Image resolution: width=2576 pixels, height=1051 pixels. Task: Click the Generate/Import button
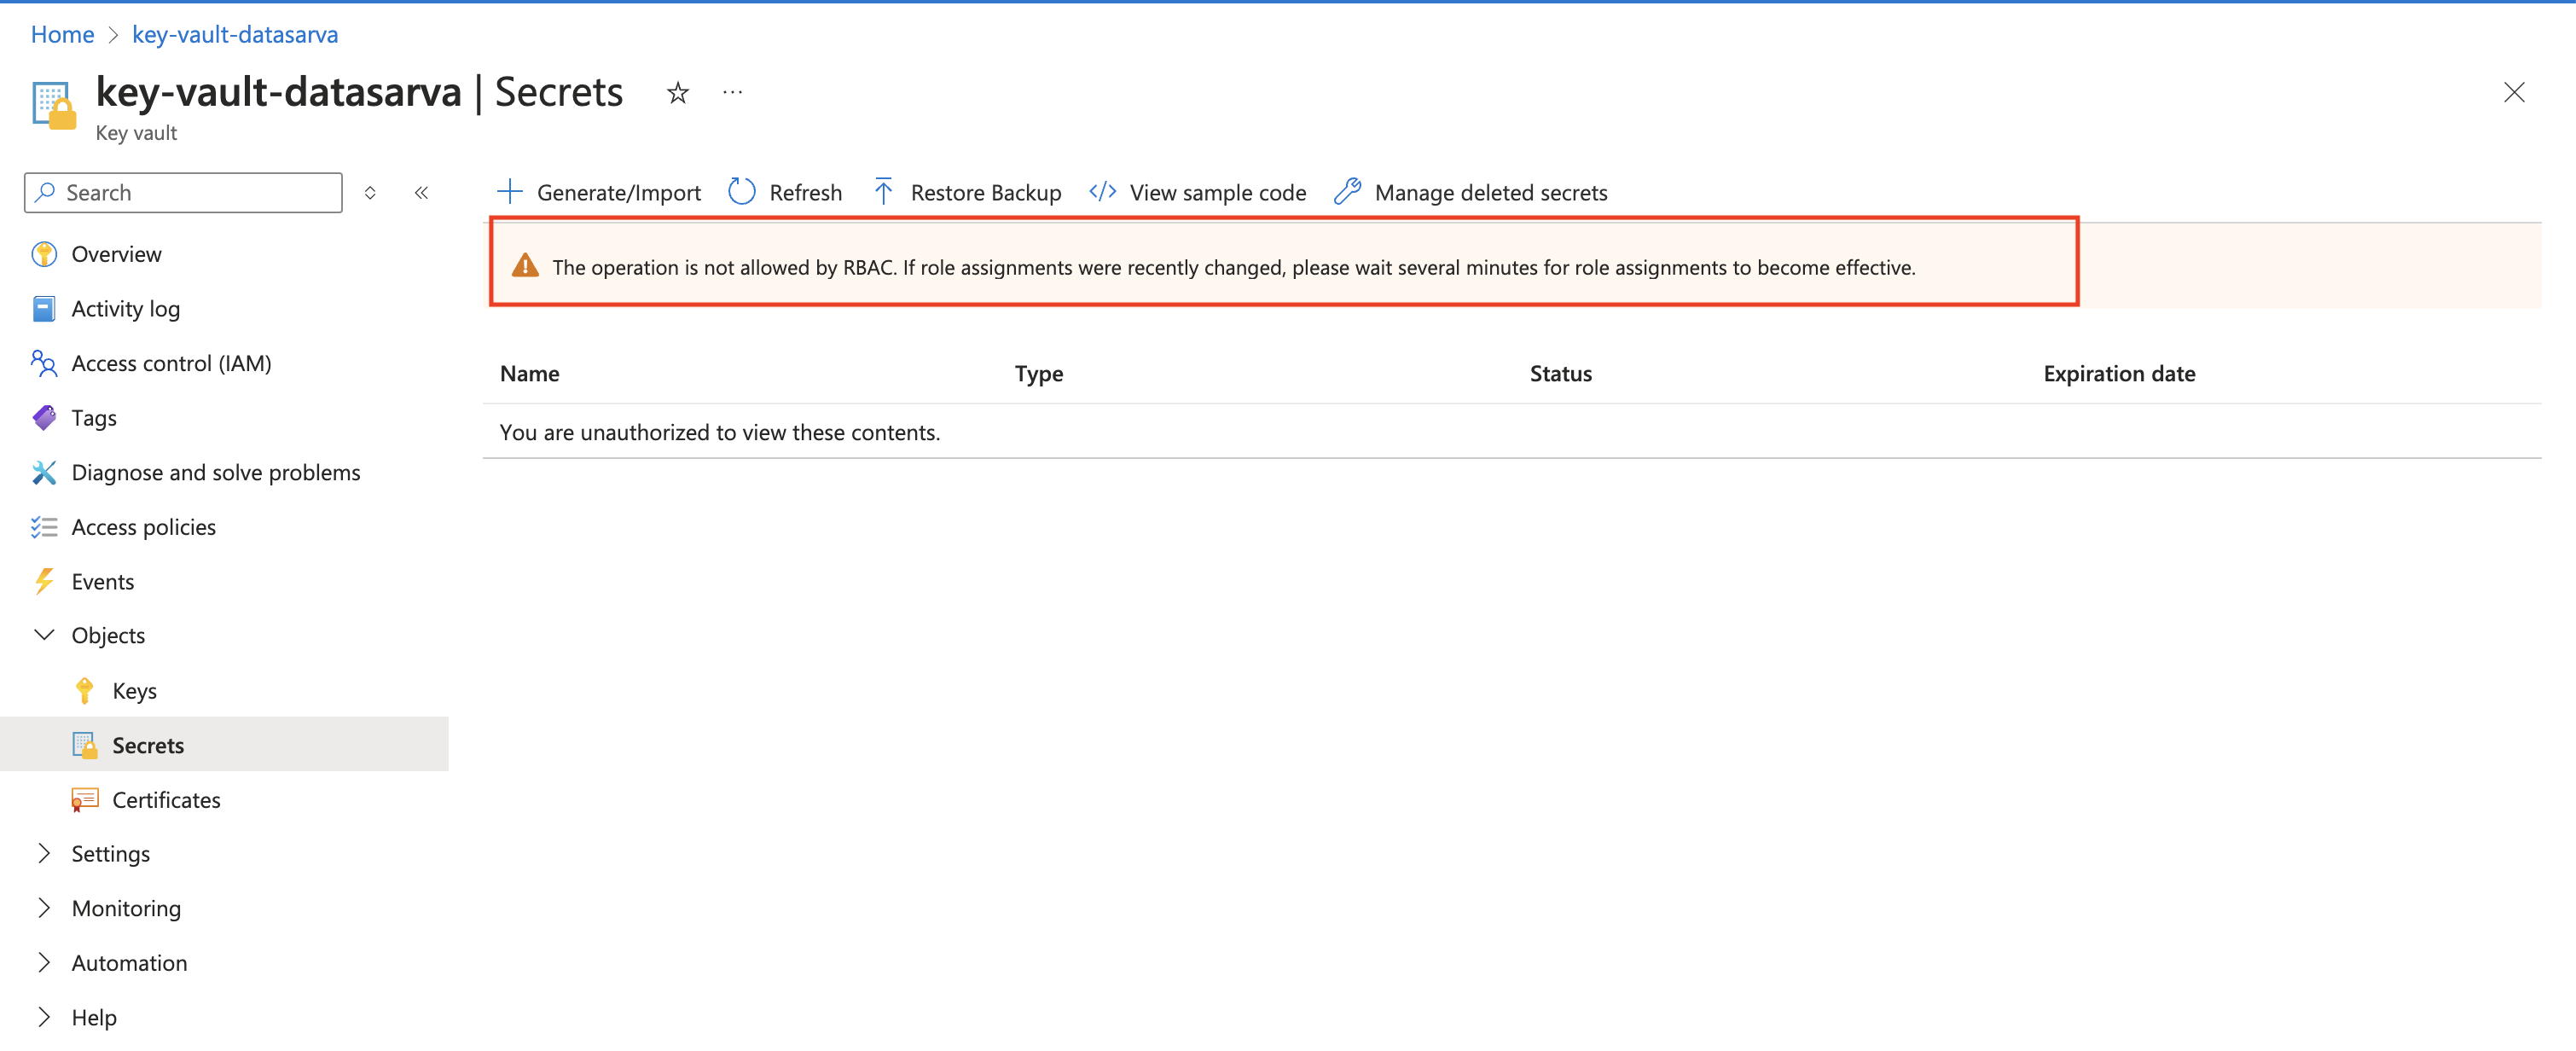tap(599, 192)
